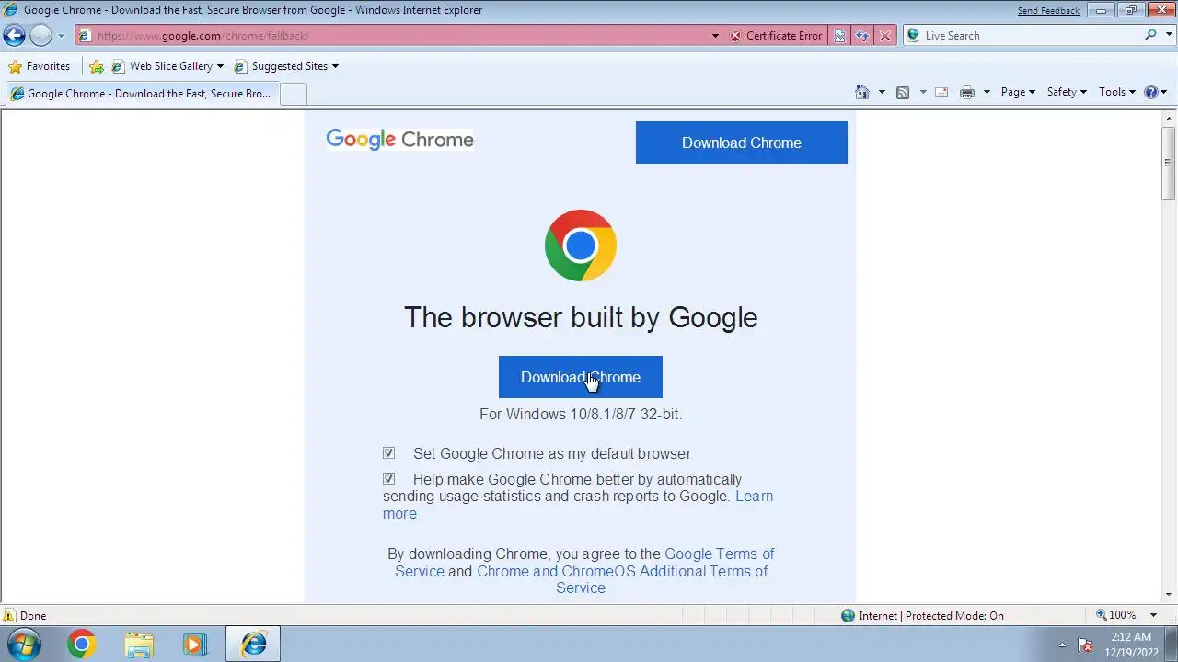Click the Back navigation arrow
1178x662 pixels.
[x=14, y=36]
